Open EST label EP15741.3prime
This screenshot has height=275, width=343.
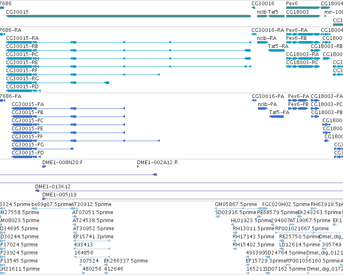click(94, 237)
